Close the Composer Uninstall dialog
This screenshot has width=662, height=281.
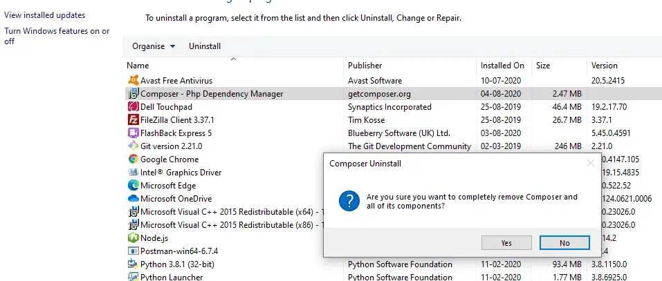590,164
